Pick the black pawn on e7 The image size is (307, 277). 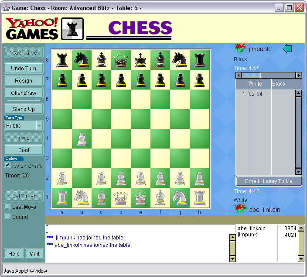[x=140, y=80]
